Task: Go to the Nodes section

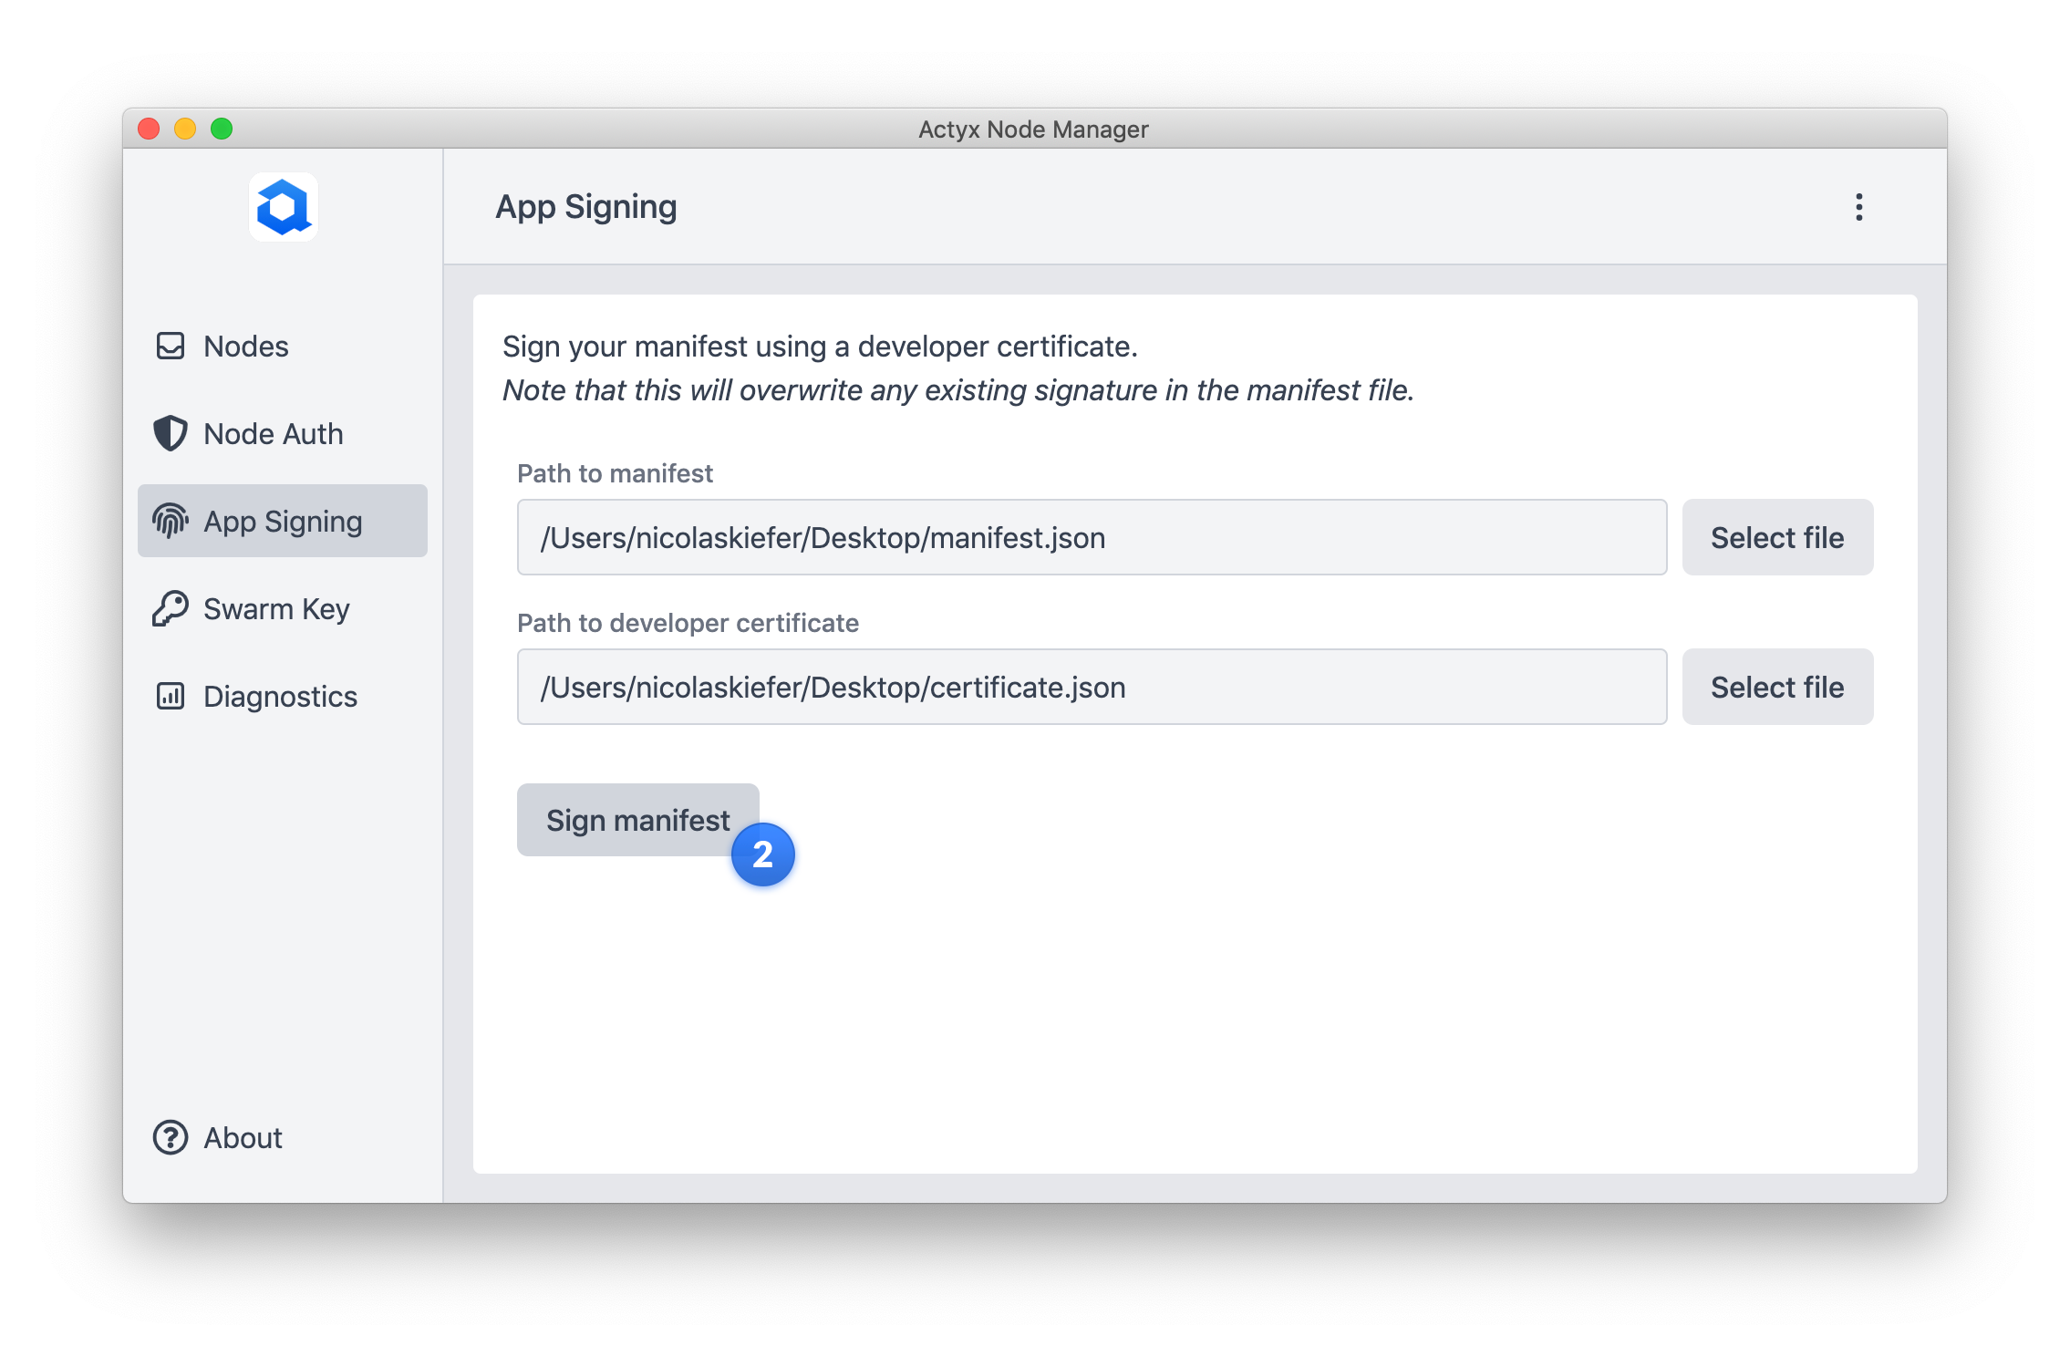Action: point(246,347)
